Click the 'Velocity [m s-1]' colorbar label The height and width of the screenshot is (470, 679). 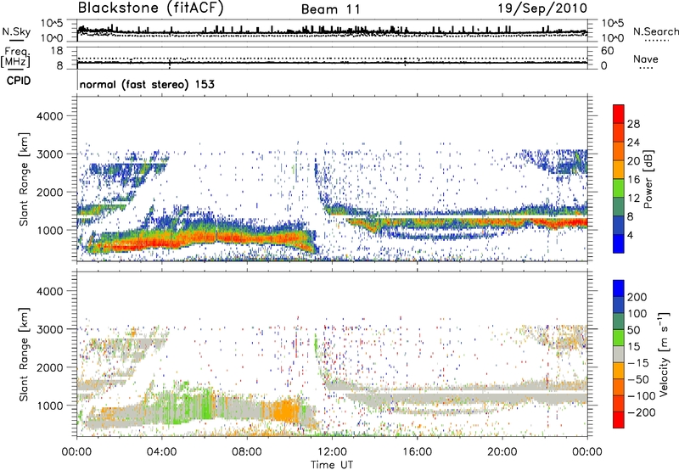click(x=664, y=354)
